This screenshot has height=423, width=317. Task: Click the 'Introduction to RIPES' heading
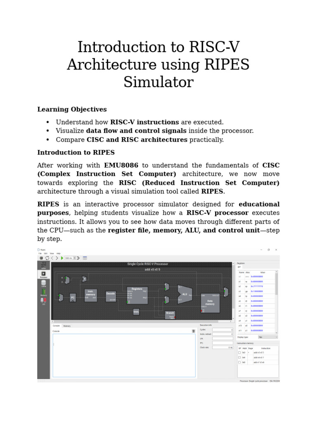[76, 152]
